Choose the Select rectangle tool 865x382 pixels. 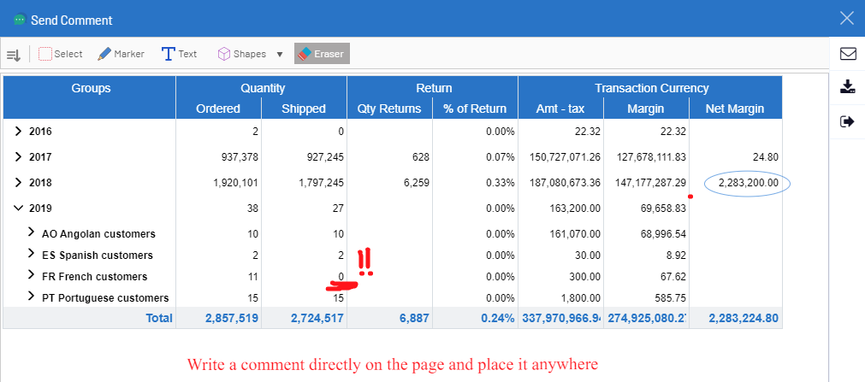60,54
